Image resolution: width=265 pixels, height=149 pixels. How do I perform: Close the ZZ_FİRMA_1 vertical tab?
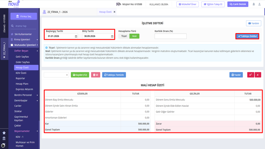coord(4,57)
